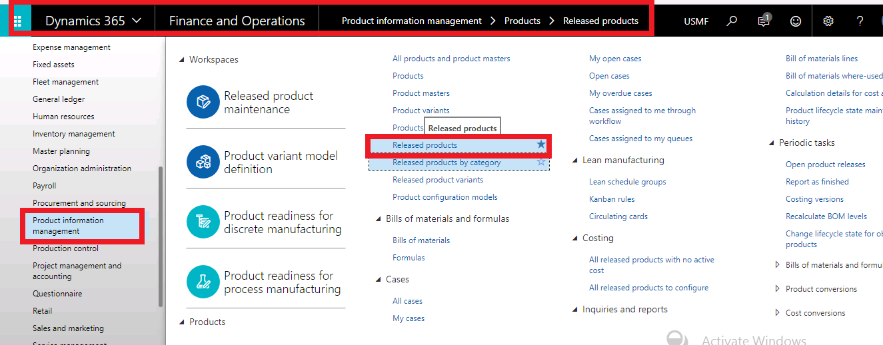Open the Bills of materials link

[x=421, y=240]
